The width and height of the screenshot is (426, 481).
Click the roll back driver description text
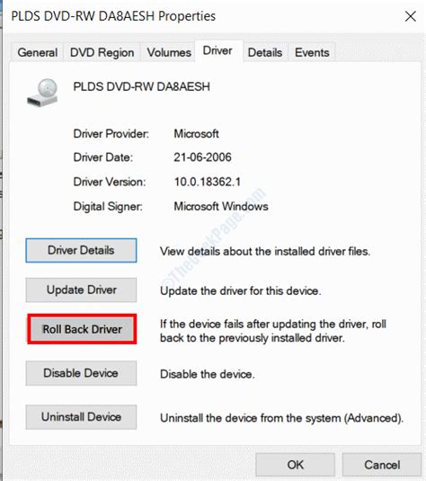click(273, 331)
